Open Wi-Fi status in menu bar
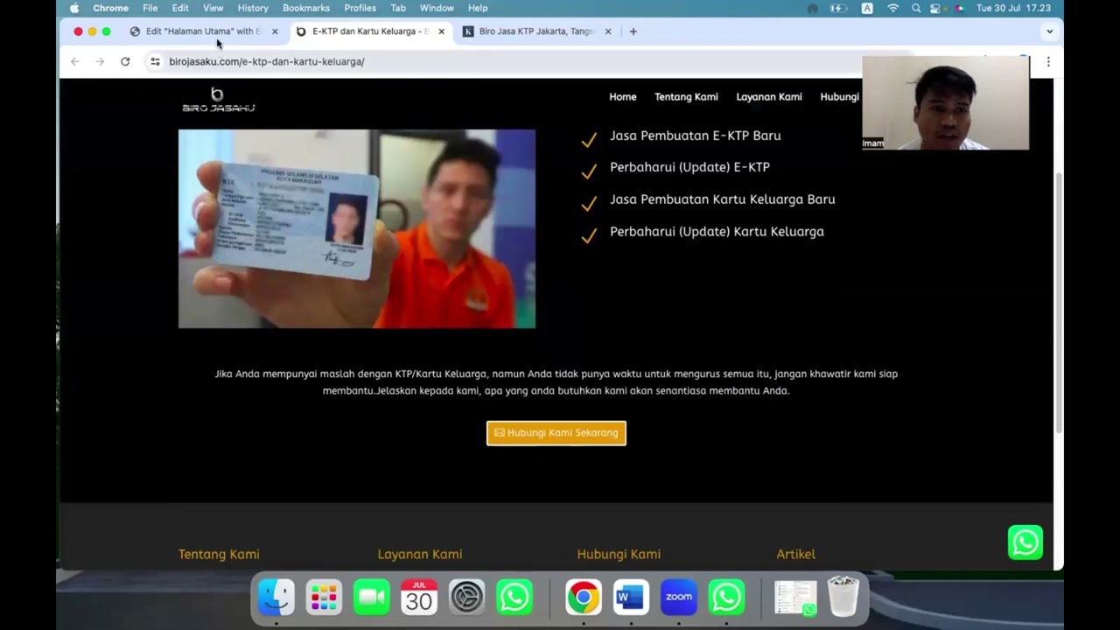Screen dimensions: 1120x630 click(892, 8)
